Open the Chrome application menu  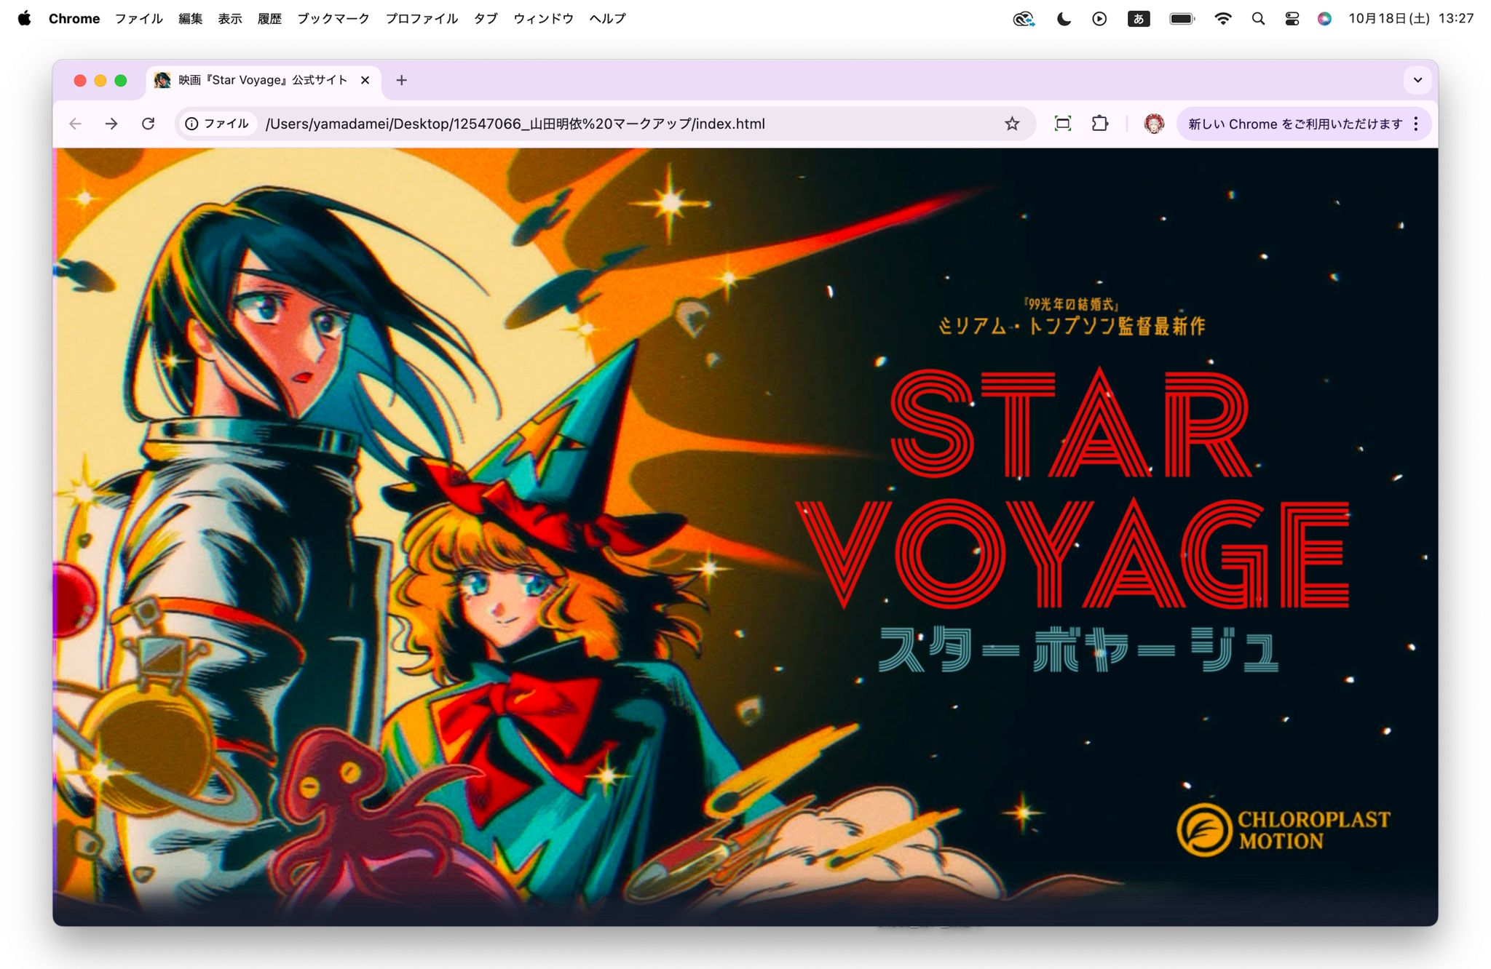pyautogui.click(x=74, y=18)
